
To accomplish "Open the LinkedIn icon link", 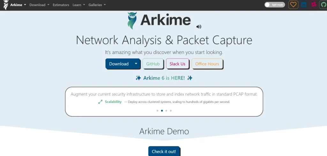I will [x=303, y=4].
